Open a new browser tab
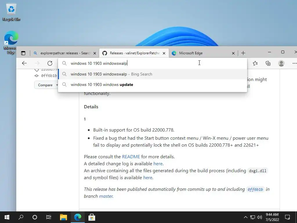297x223 pixels. 243,53
